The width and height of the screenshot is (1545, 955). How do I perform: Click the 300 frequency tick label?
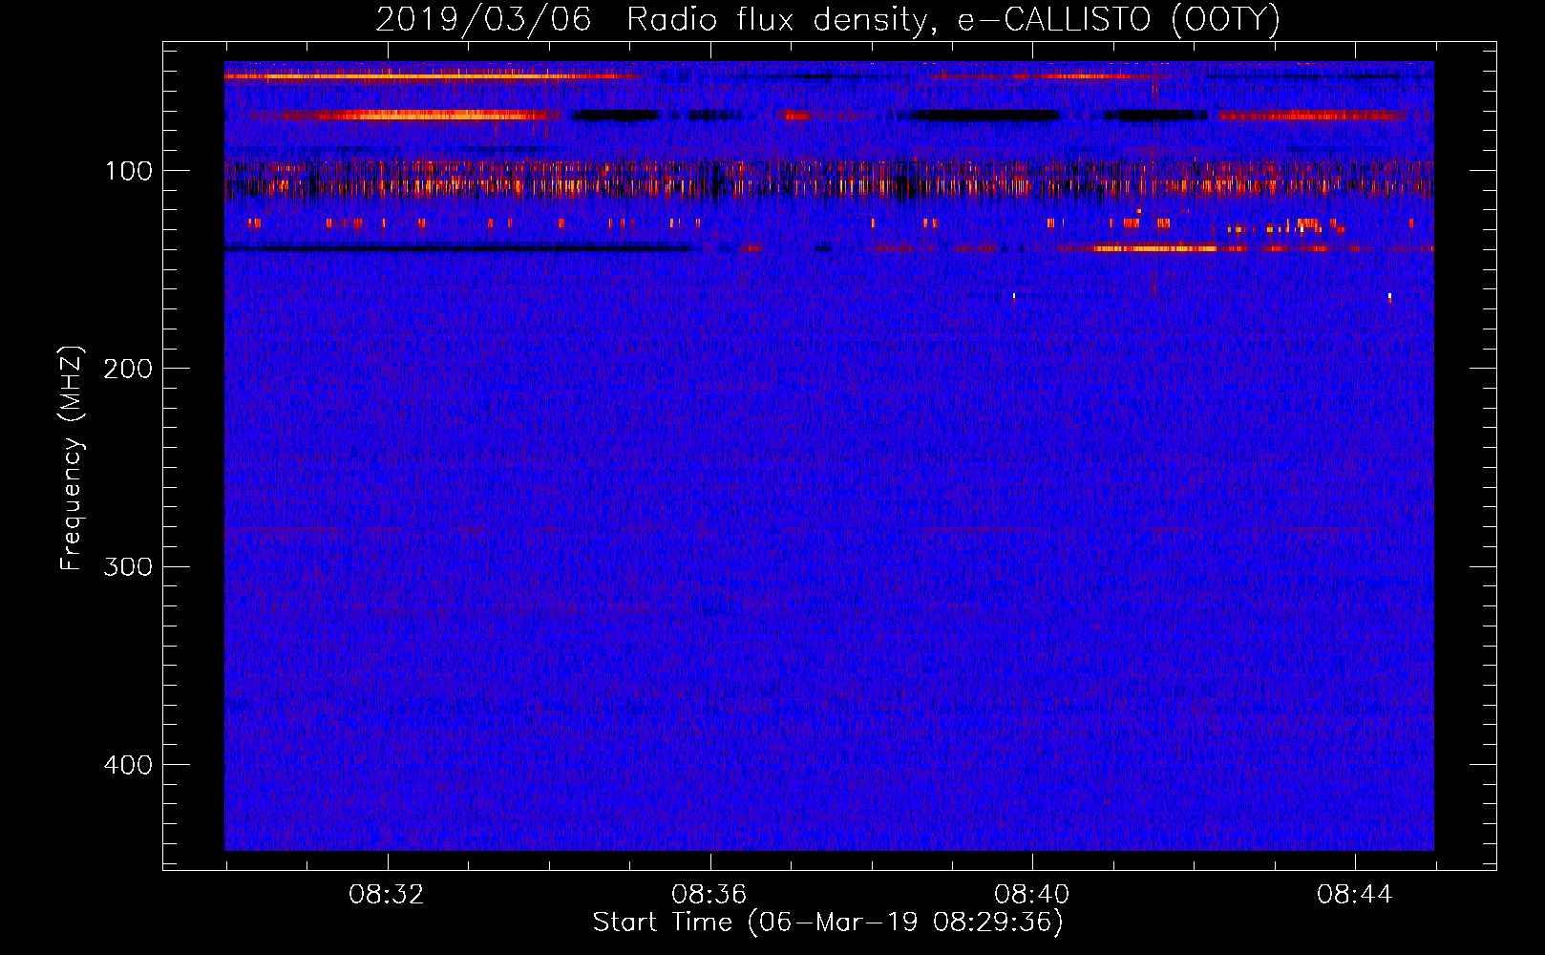click(x=127, y=566)
